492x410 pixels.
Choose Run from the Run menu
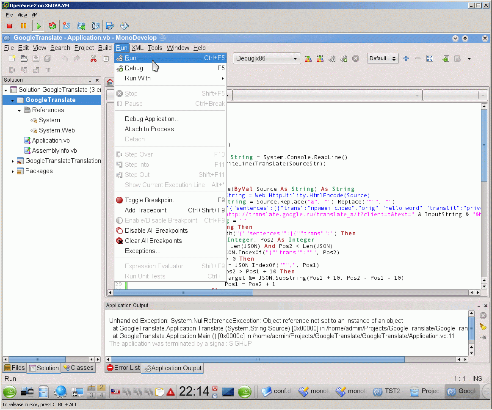(170, 58)
